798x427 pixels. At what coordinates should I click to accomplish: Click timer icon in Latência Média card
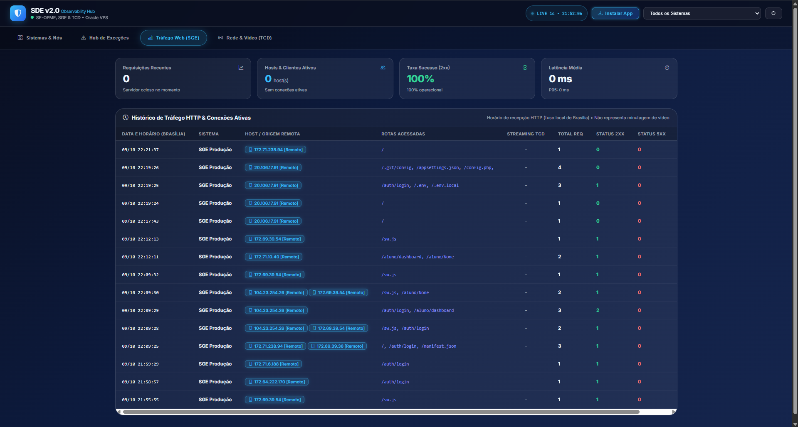coord(667,68)
